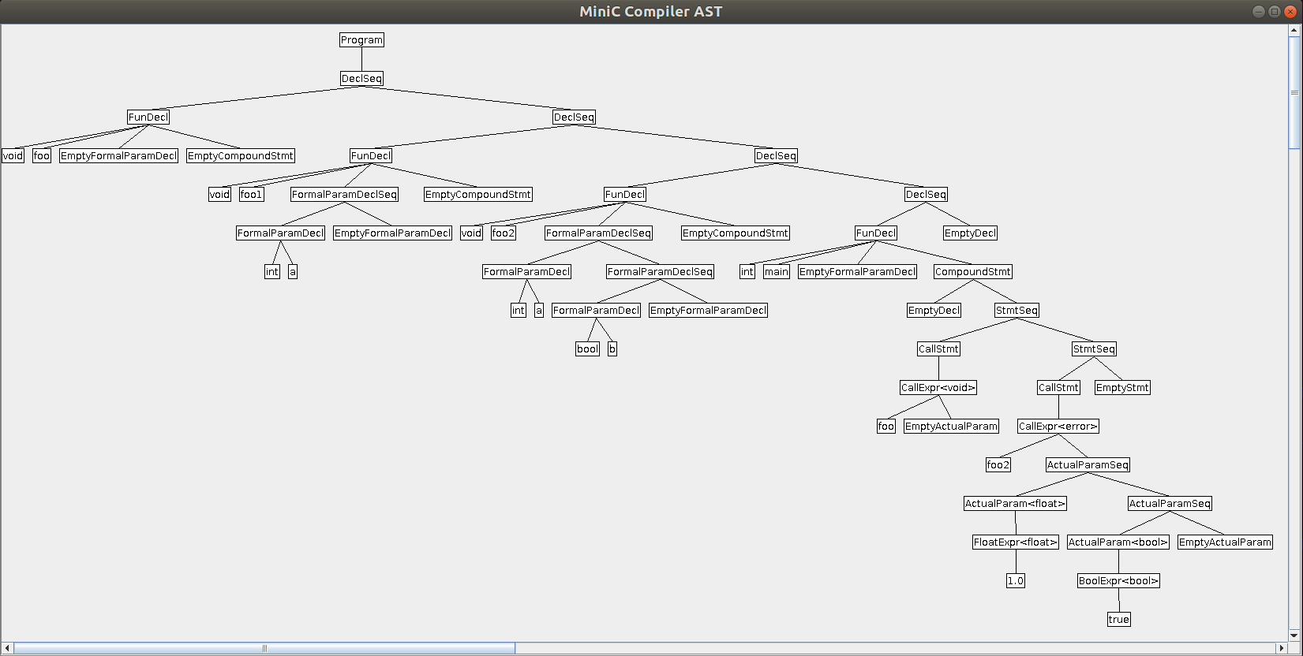Viewport: 1303px width, 656px height.
Task: Select the ActualParam<float> node
Action: click(x=1015, y=504)
